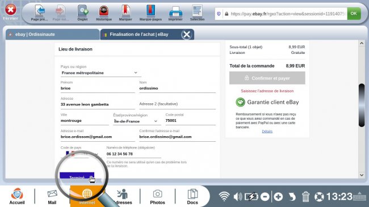The image size is (369, 207).
Task: Click the on-screen keyboard icon
Action: pyautogui.click(x=359, y=196)
